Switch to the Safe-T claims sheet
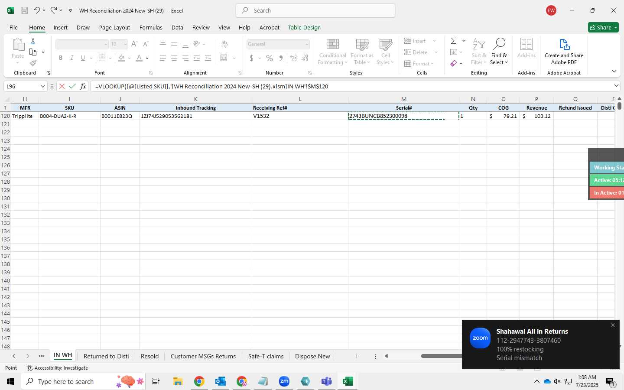The height and width of the screenshot is (390, 624). (x=266, y=356)
